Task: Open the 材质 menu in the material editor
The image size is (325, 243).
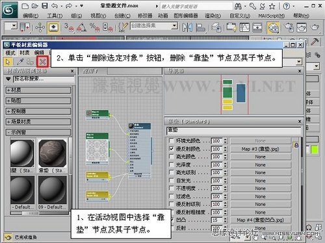Action: point(25,53)
